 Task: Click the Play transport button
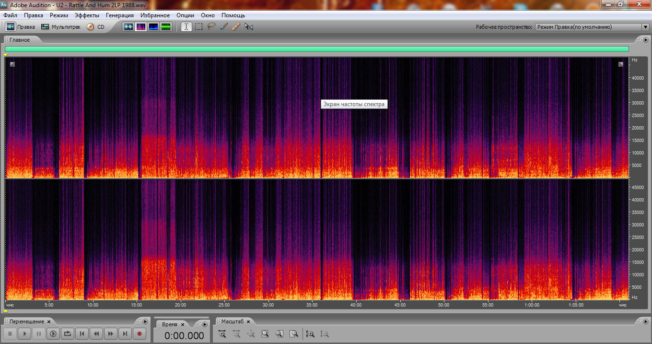[x=24, y=333]
